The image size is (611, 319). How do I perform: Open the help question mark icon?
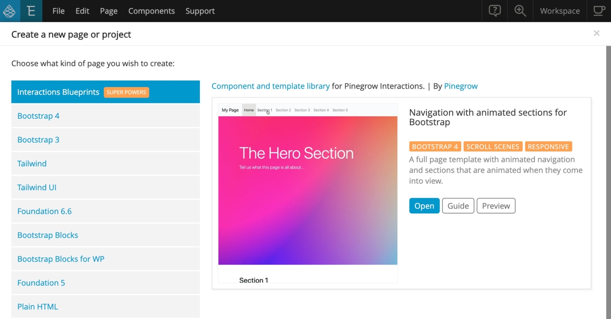(494, 11)
